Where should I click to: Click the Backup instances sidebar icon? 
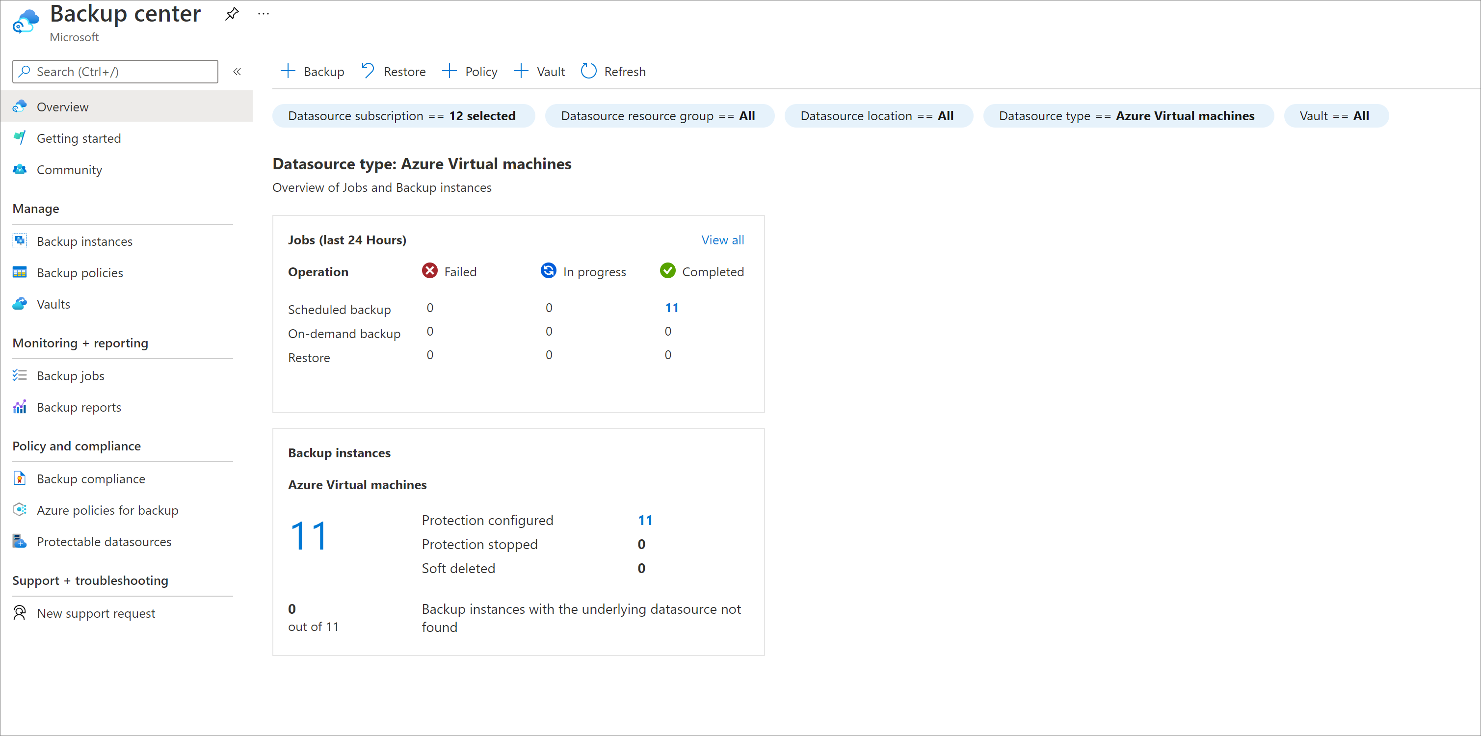click(x=21, y=240)
